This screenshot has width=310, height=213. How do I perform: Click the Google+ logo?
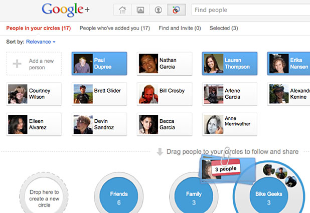(x=66, y=10)
